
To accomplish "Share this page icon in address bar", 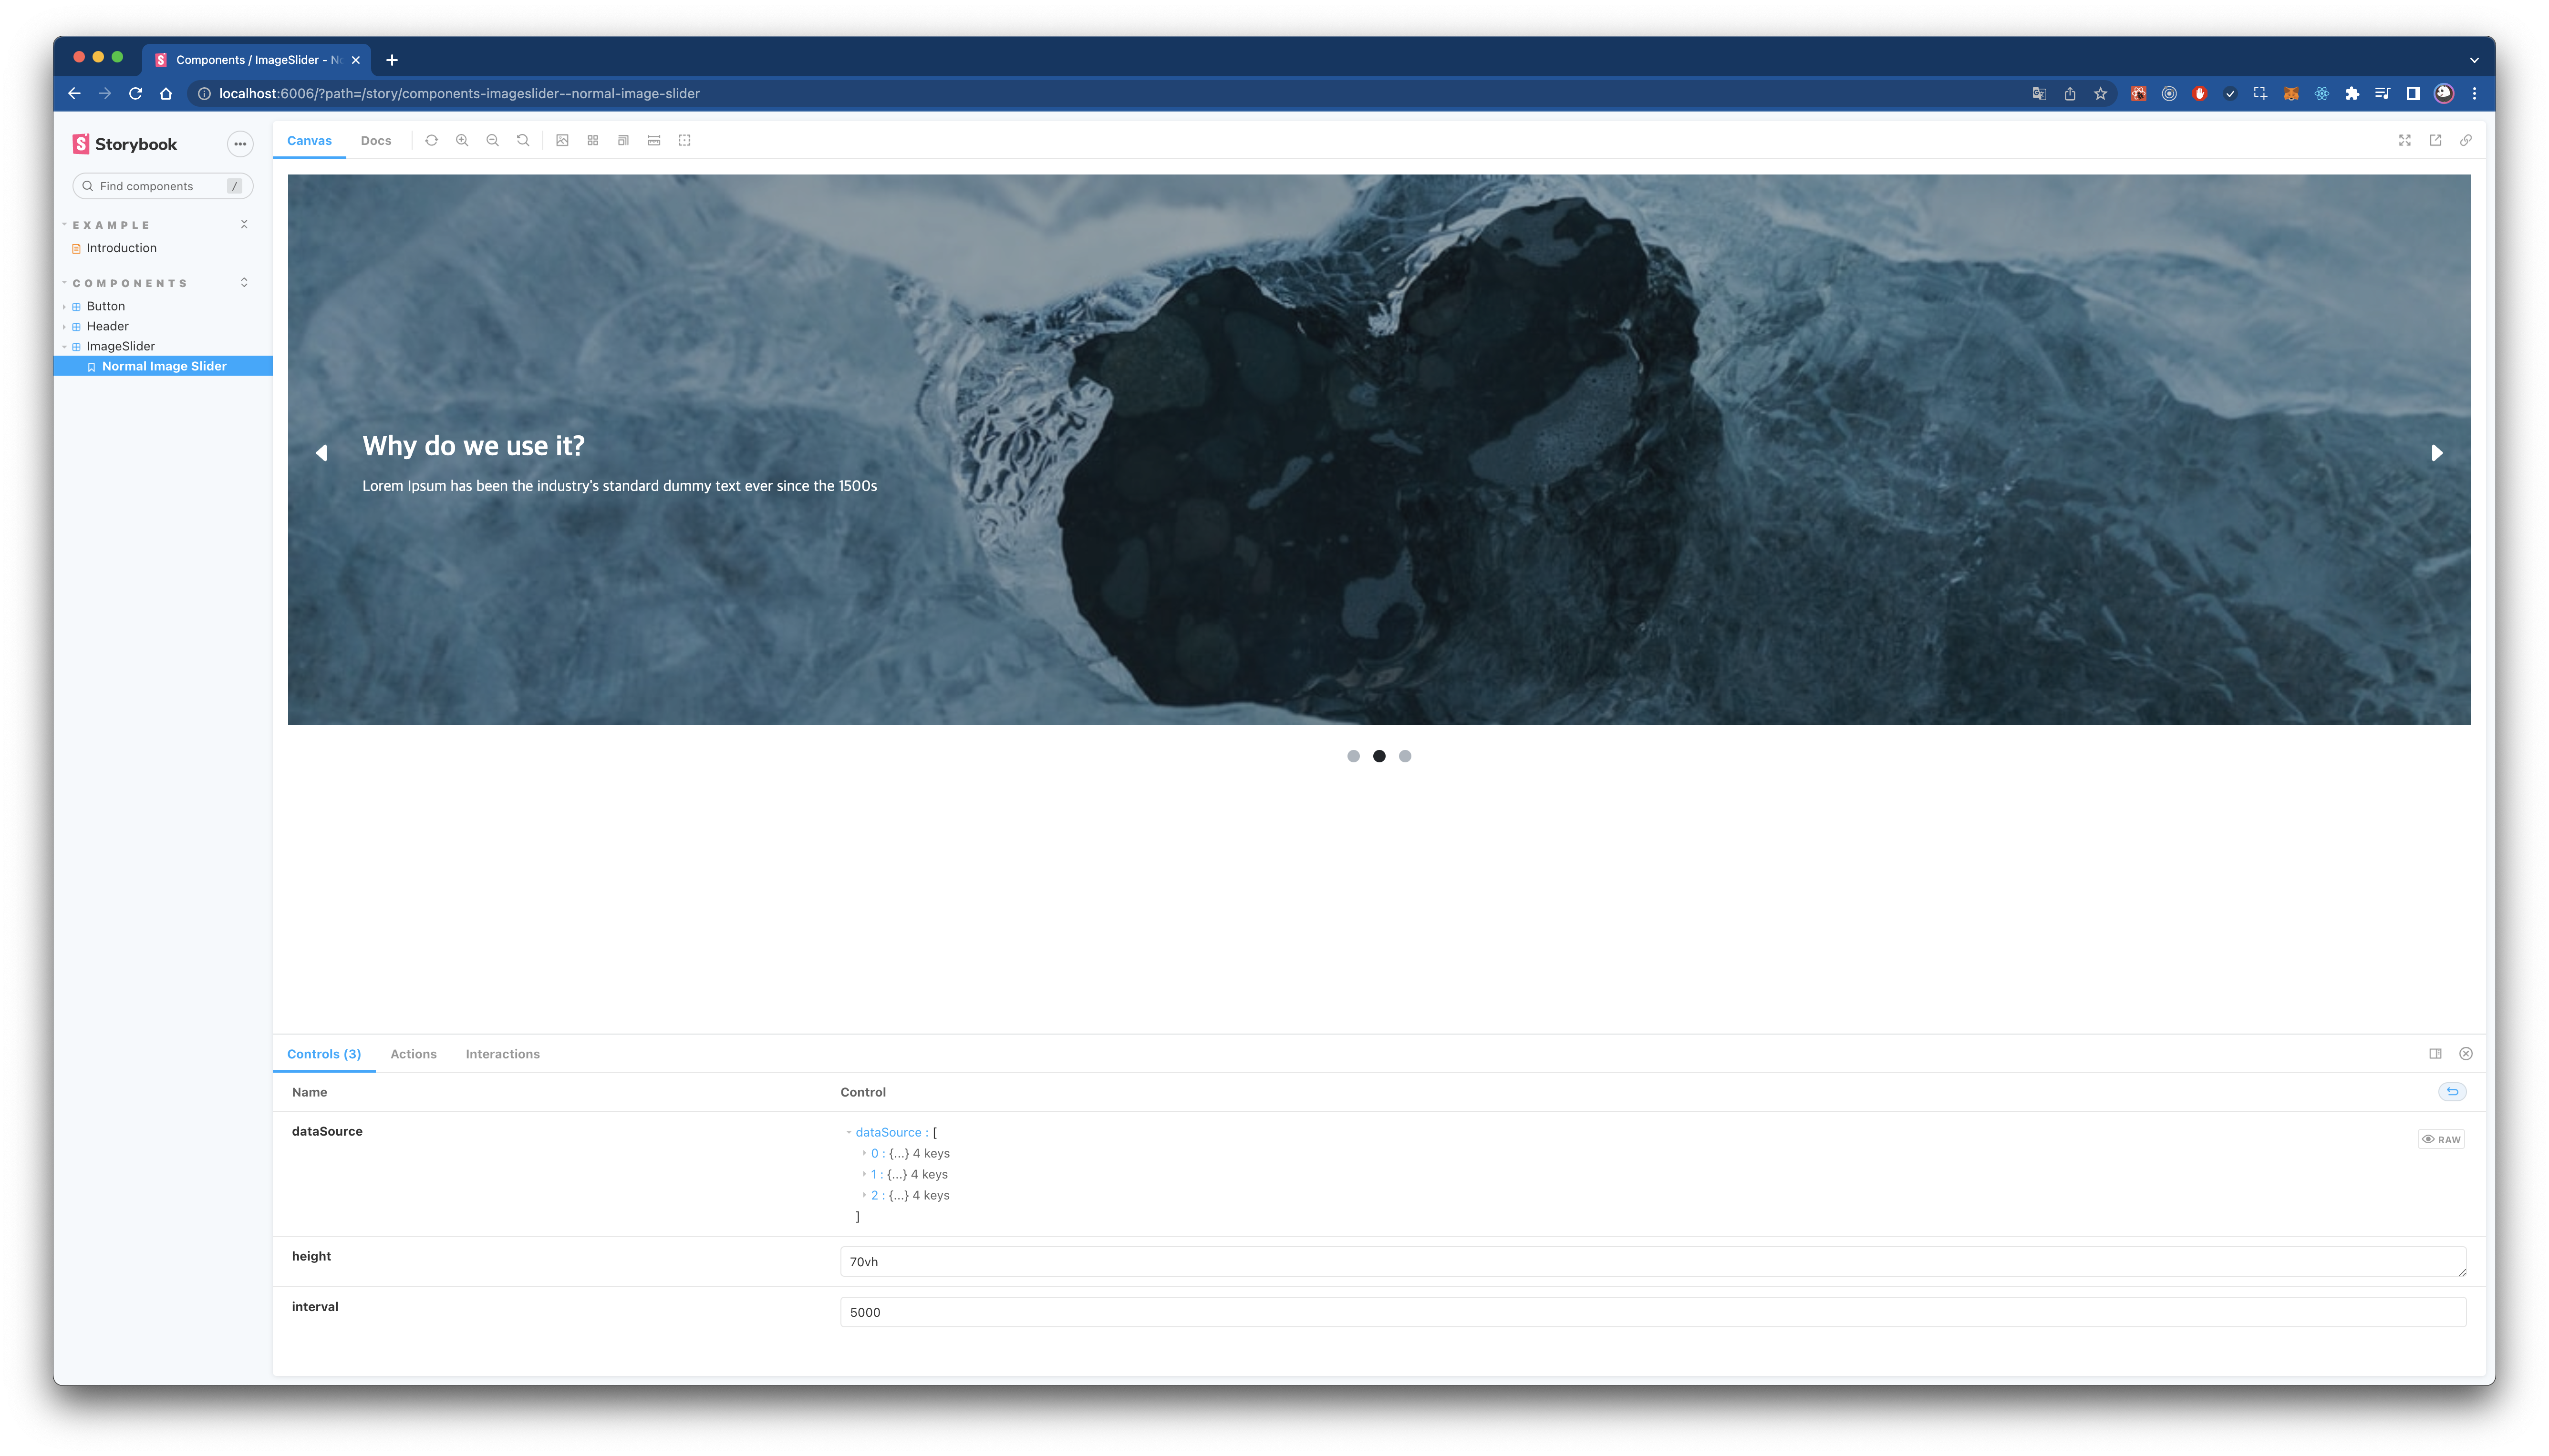I will click(x=2070, y=94).
